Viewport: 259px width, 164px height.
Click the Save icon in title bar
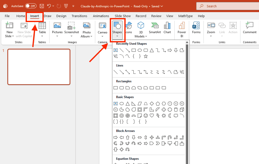42,6
